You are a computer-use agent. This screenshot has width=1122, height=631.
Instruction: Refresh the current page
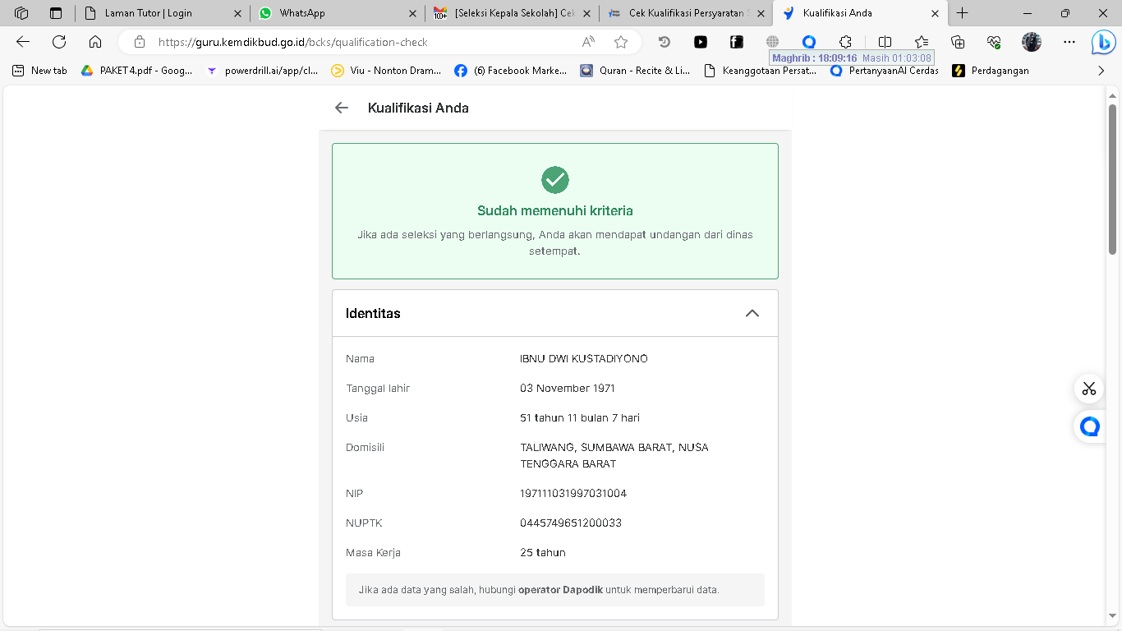(x=59, y=42)
